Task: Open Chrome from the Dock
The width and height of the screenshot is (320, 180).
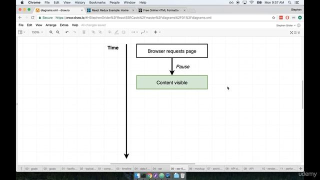Action: 149,175
